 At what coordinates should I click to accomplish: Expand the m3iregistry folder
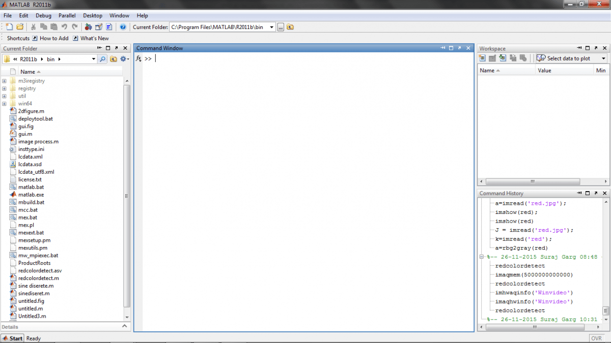pyautogui.click(x=4, y=81)
